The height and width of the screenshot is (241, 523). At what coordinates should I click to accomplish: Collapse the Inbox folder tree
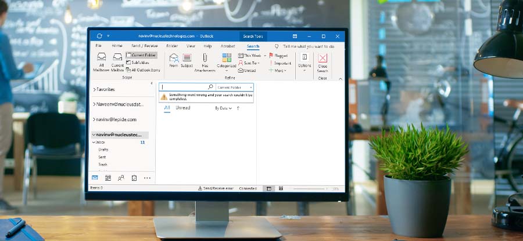coord(94,143)
